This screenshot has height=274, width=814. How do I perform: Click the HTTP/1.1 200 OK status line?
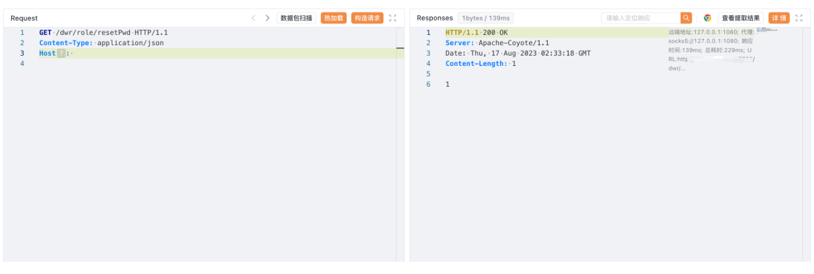476,33
